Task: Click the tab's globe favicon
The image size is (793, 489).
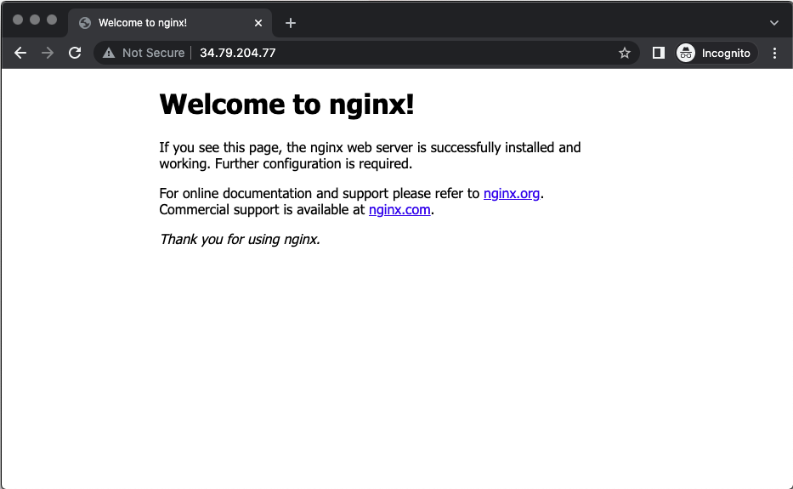Action: click(85, 23)
